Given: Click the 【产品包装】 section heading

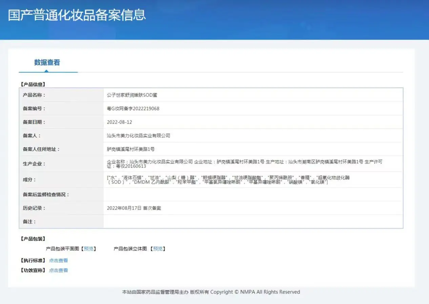Looking at the screenshot, I should [x=33, y=239].
